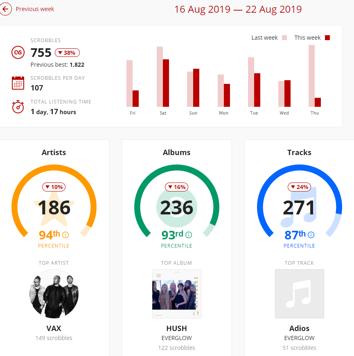This screenshot has width=354, height=356.
Task: Open the HUSH album cover
Action: pyautogui.click(x=177, y=294)
